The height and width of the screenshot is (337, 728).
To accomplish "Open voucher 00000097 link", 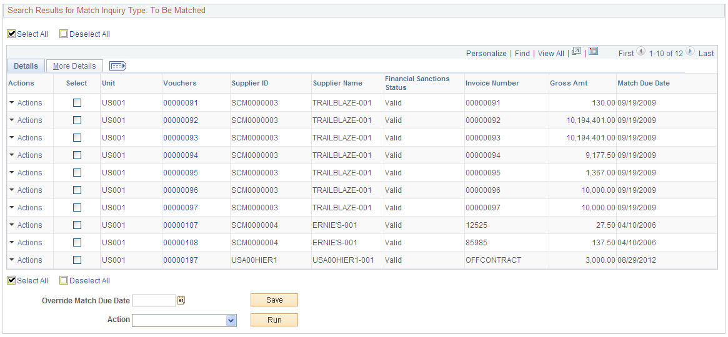I will [181, 208].
